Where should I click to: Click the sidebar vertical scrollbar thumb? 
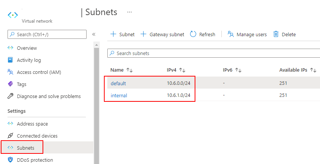point(96,106)
